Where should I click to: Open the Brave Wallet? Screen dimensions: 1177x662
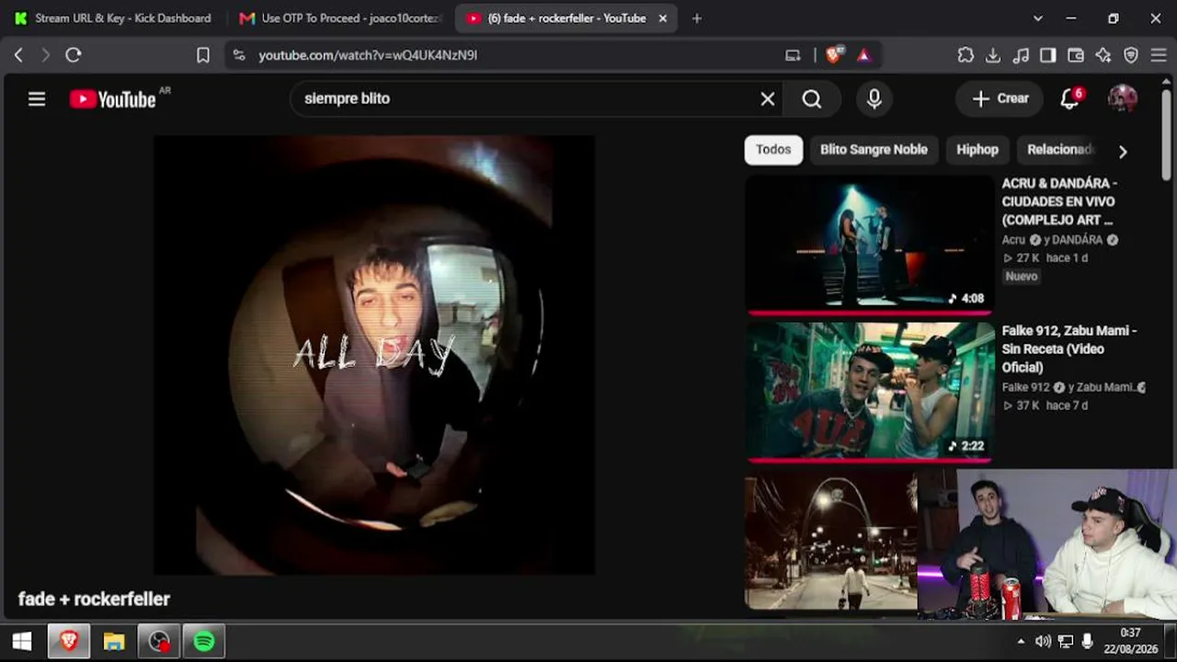1076,55
